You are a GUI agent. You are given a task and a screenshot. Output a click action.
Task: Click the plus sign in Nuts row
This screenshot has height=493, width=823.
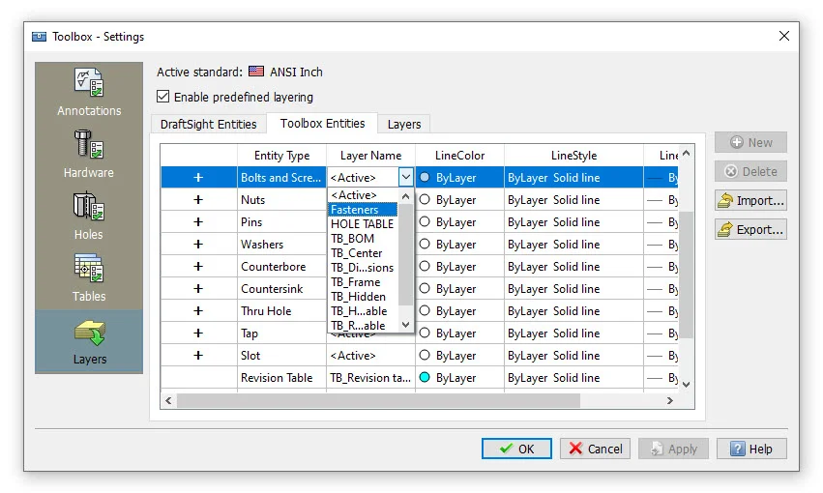pyautogui.click(x=198, y=200)
